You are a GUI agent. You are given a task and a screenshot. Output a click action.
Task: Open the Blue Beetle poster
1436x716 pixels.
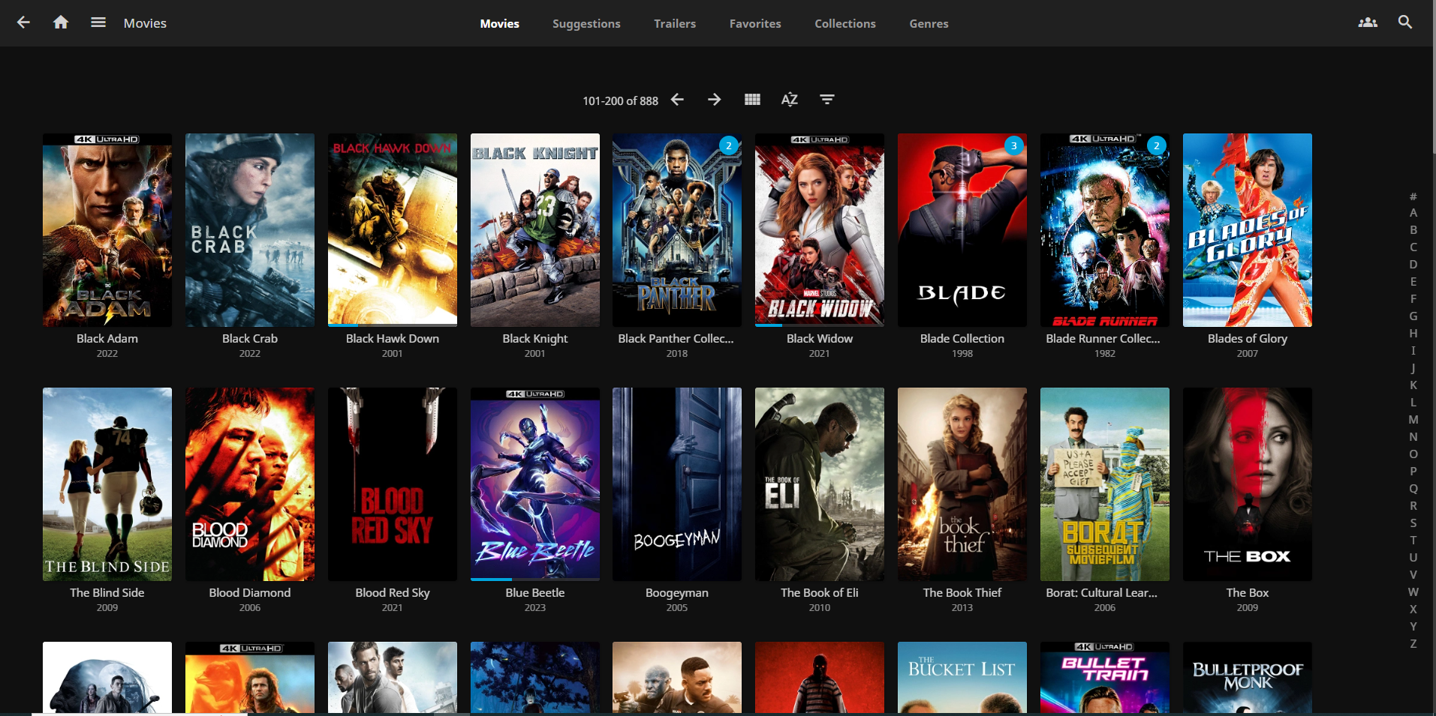click(534, 484)
